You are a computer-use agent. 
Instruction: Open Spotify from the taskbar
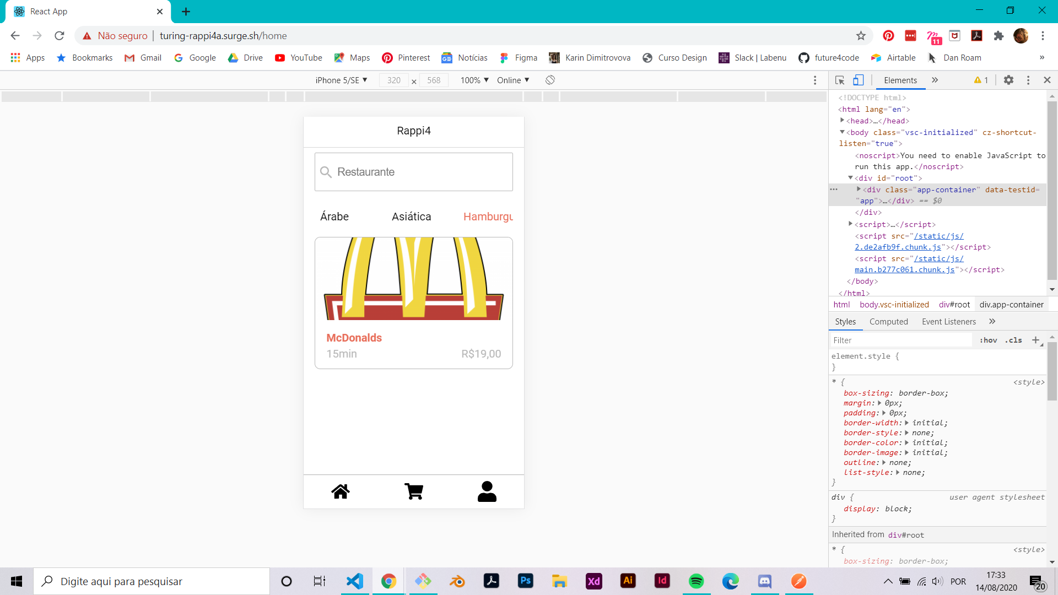696,581
